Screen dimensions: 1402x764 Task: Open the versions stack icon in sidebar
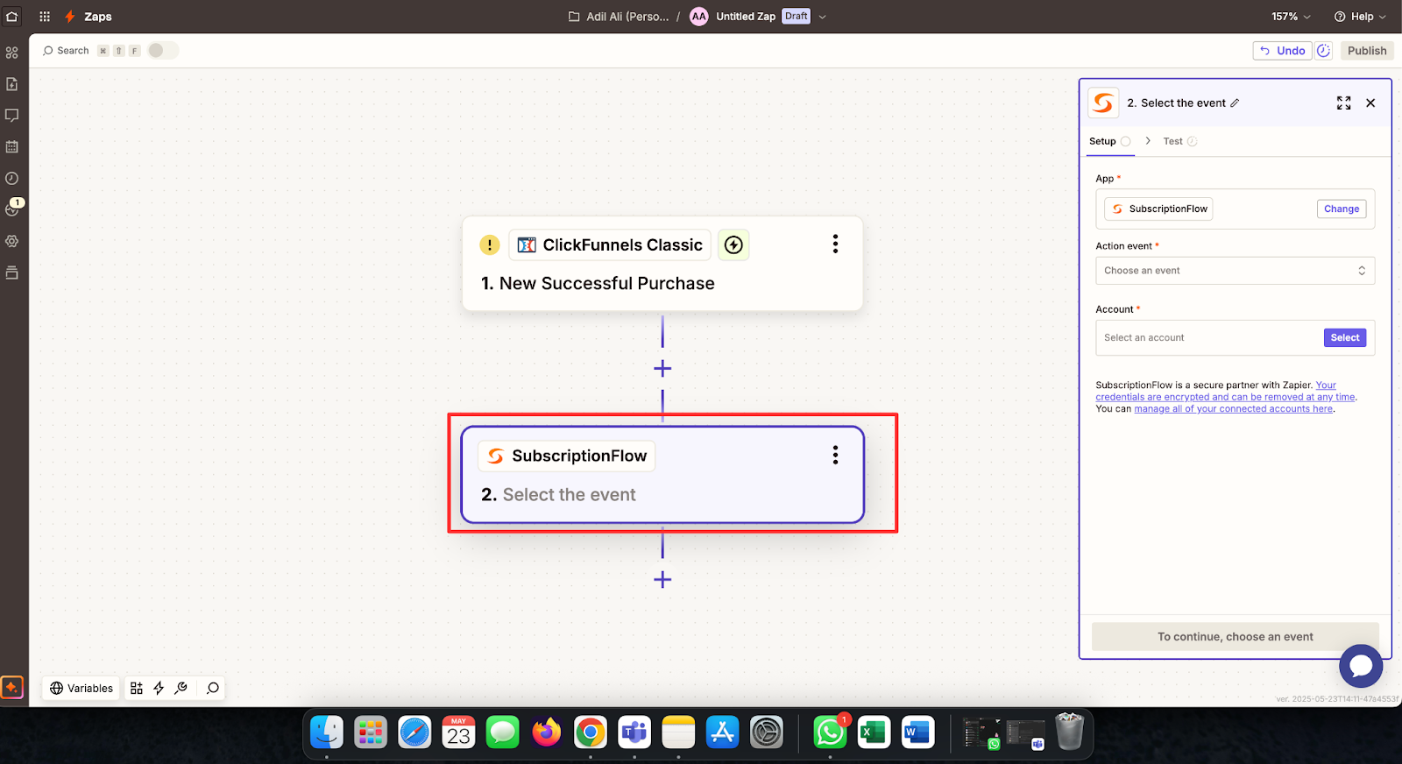point(12,272)
